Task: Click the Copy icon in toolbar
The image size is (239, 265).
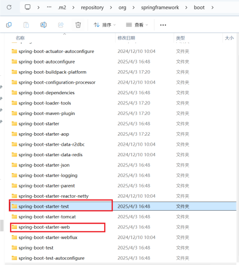Action: [x=9, y=25]
